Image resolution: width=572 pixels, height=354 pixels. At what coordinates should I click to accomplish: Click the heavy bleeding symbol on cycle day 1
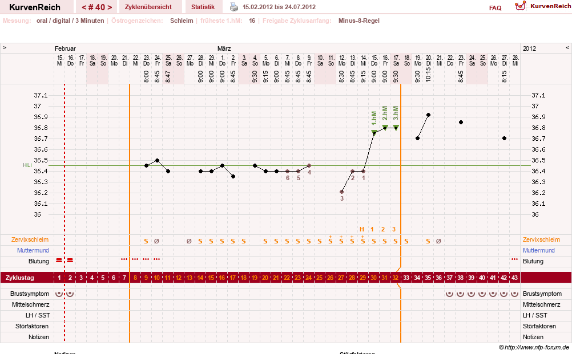(x=59, y=261)
